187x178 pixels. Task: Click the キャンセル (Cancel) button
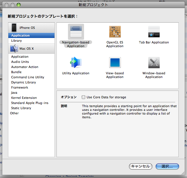click(x=141, y=166)
